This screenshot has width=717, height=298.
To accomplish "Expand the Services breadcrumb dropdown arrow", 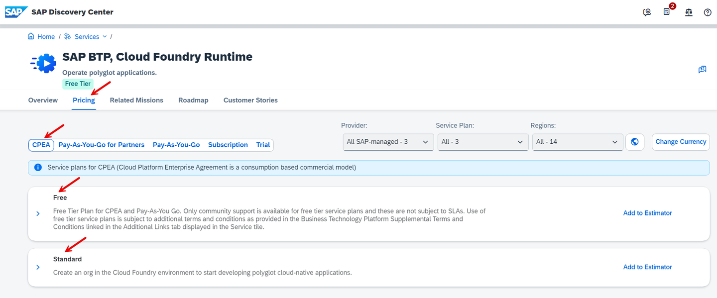I will tap(105, 36).
